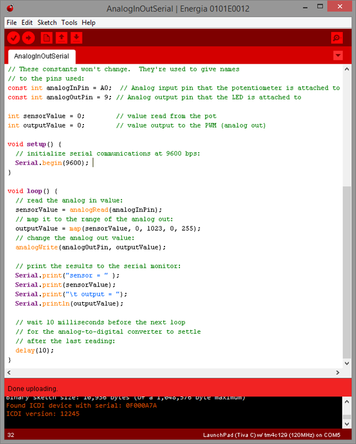
Task: Click the comment 'after the last reading:'
Action: tap(66, 341)
